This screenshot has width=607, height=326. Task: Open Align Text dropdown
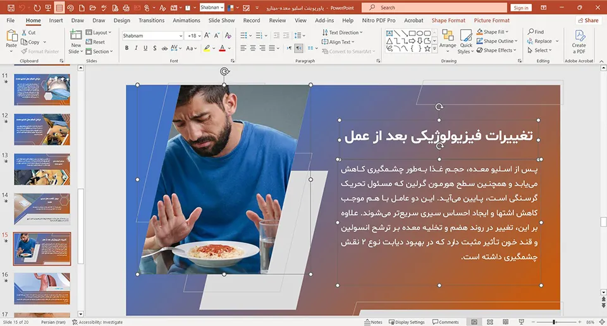(x=338, y=42)
